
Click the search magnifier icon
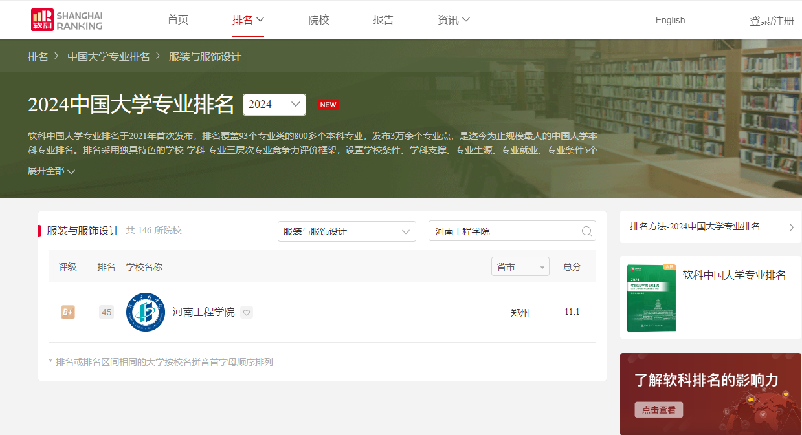(586, 231)
